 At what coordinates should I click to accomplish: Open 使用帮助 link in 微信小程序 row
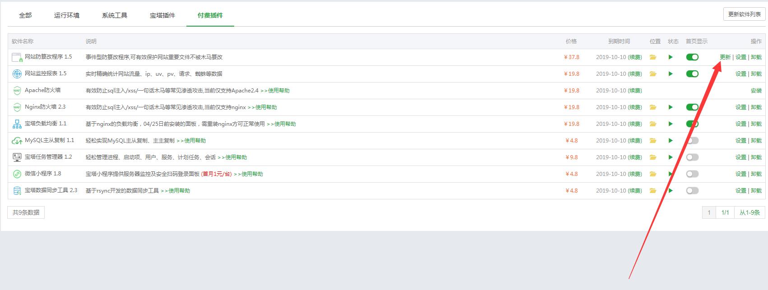pos(249,174)
